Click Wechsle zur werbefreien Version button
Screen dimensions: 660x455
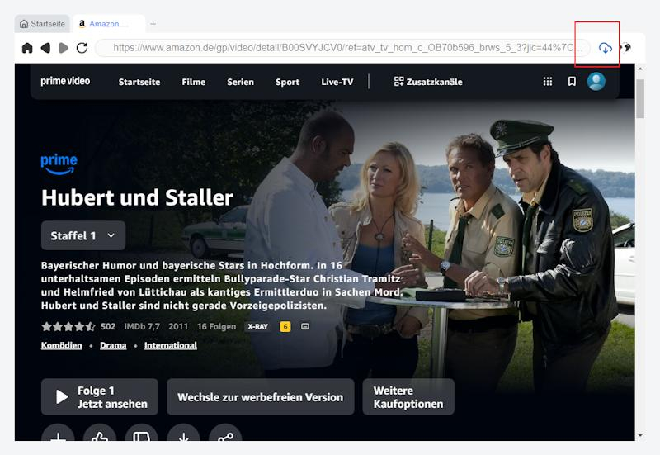pos(260,397)
